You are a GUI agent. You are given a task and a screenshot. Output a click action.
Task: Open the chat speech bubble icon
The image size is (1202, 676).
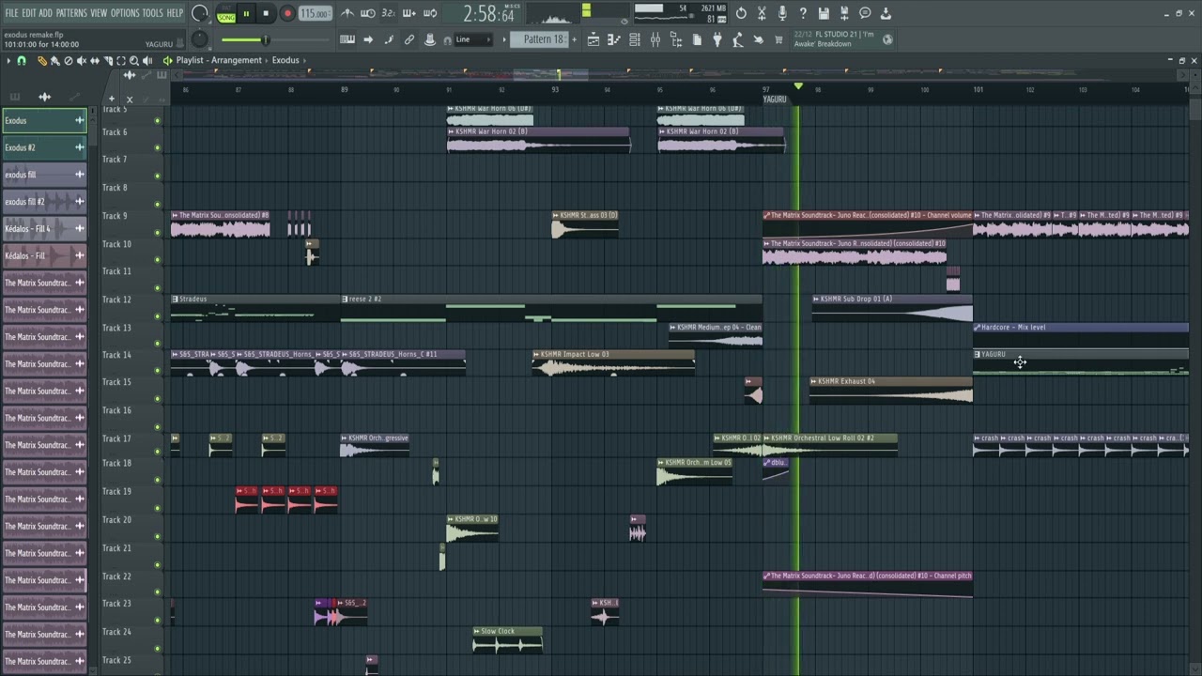[865, 13]
